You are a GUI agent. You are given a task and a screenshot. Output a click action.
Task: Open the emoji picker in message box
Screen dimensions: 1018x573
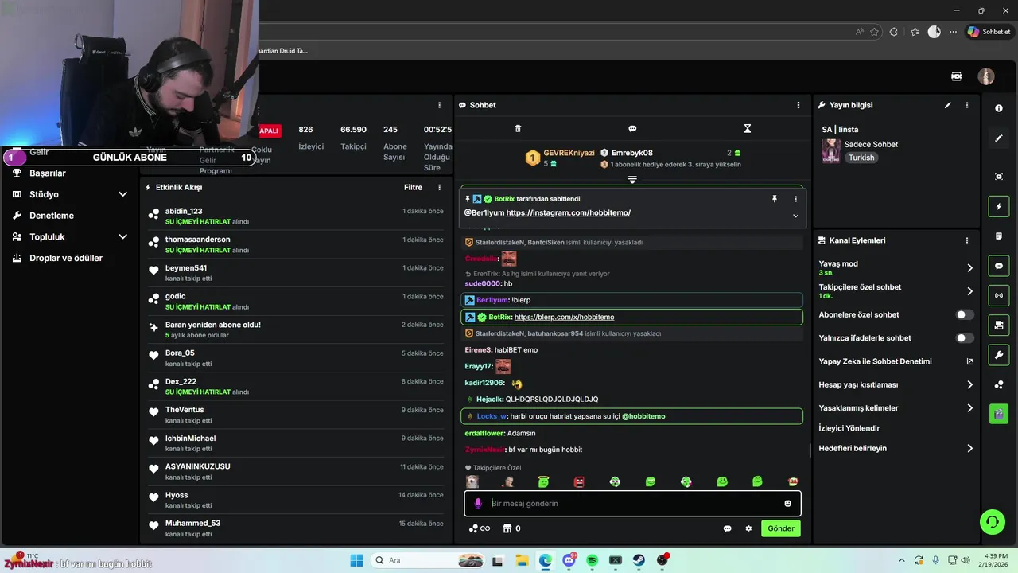pos(788,504)
